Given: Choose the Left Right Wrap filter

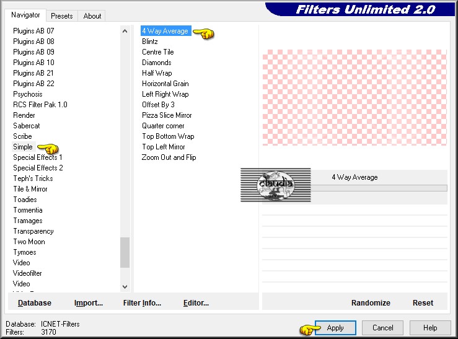Looking at the screenshot, I should point(165,94).
